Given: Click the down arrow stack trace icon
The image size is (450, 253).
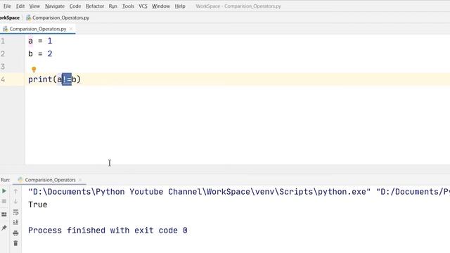Looking at the screenshot, I should tap(15, 202).
